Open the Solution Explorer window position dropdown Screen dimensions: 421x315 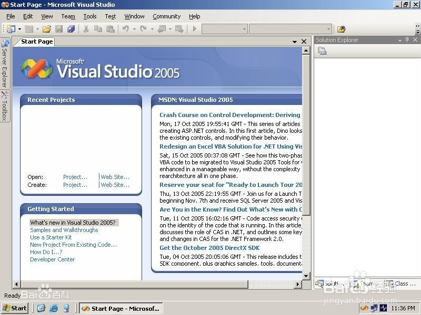coord(400,40)
